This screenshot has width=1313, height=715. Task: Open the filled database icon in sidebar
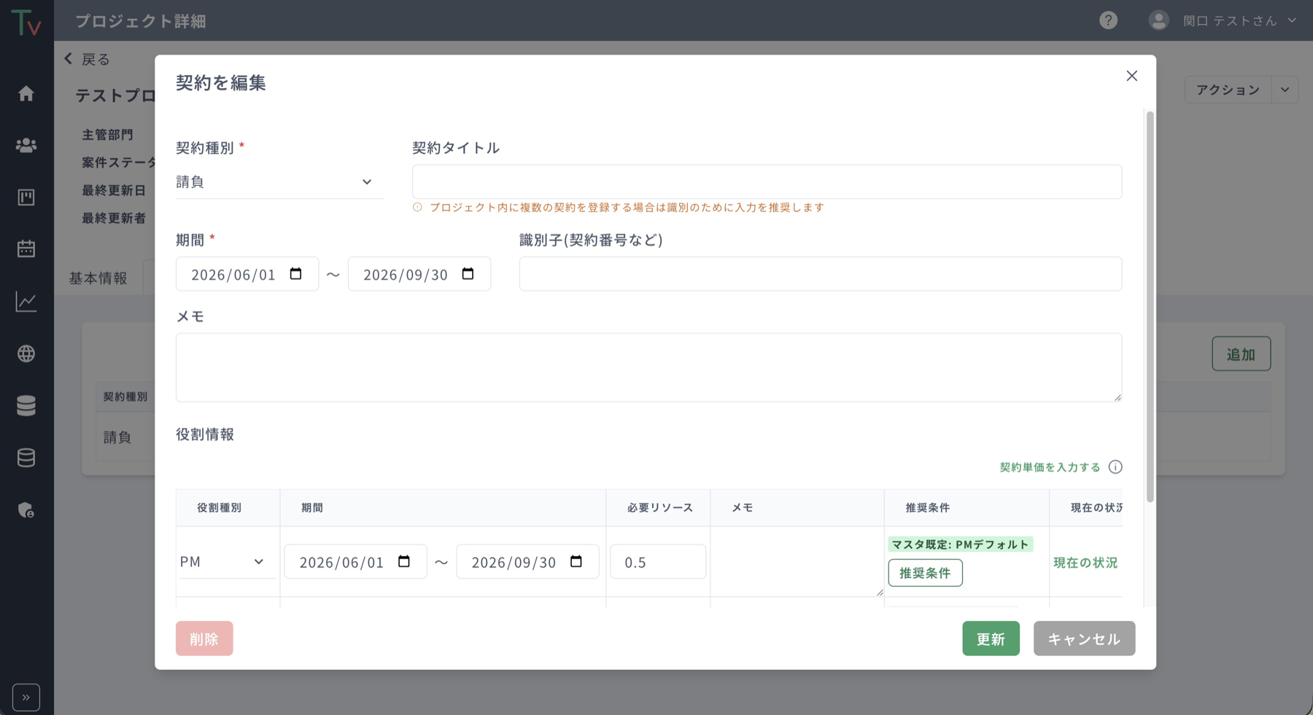coord(26,405)
